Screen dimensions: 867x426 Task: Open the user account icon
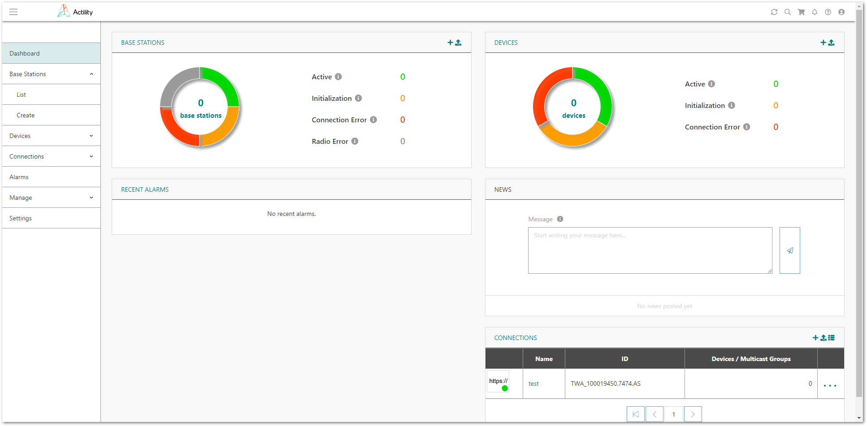[841, 12]
